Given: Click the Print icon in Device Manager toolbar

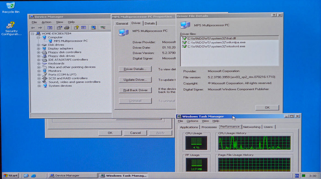Looking at the screenshot, I should [x=66, y=28].
